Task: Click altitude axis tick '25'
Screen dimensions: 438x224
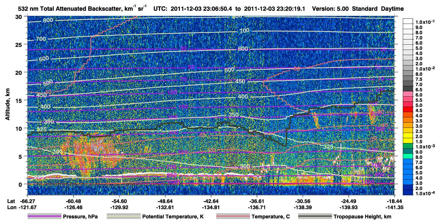Action: tap(20, 44)
